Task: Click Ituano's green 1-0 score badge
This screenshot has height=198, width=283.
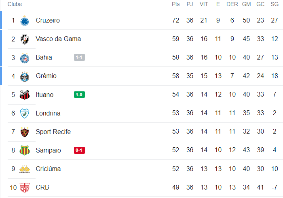Action: (79, 95)
